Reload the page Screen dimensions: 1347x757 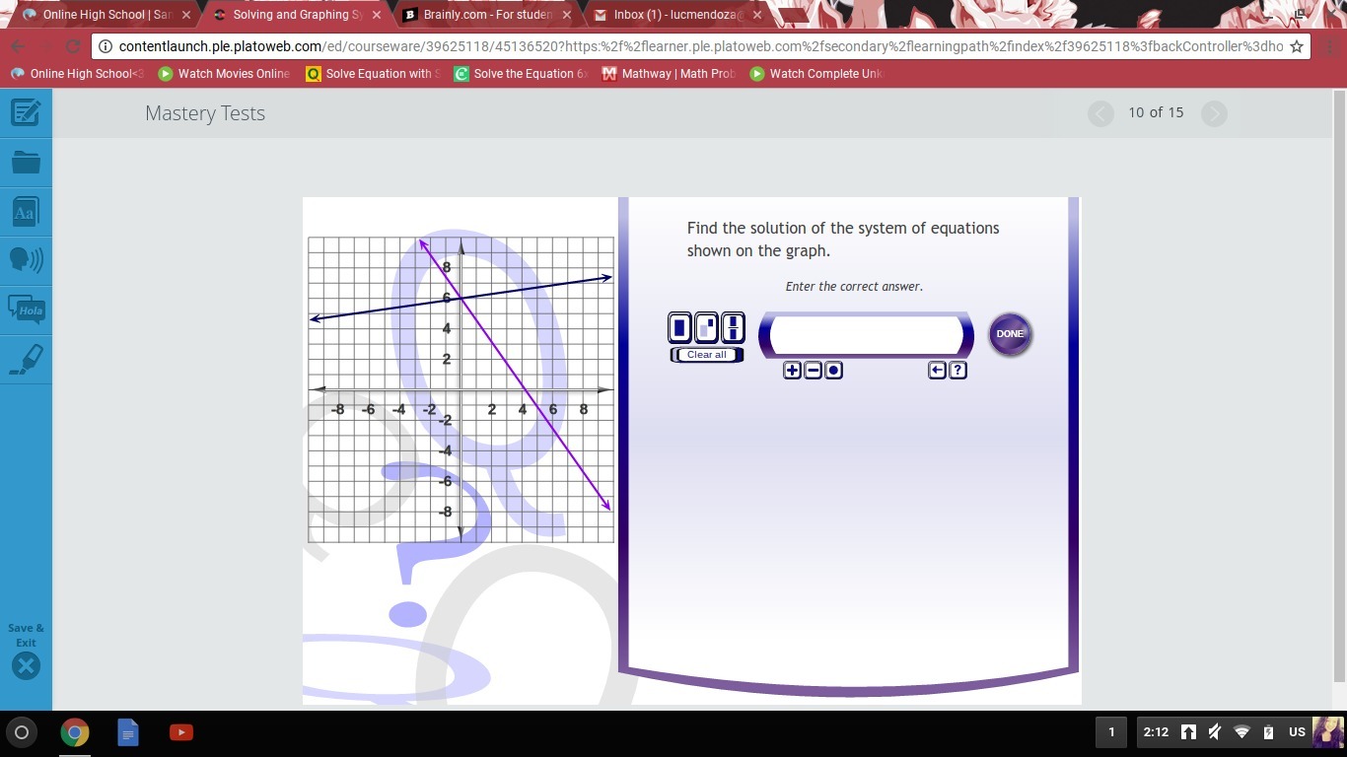[x=73, y=46]
